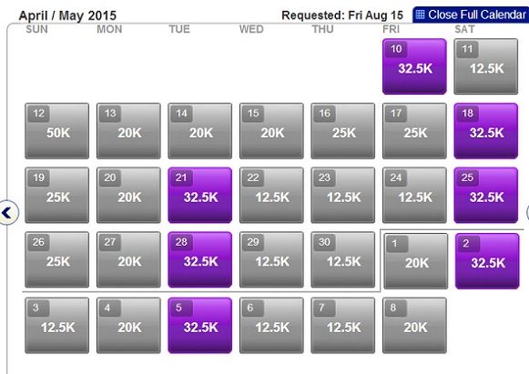The height and width of the screenshot is (374, 529).
Task: Select purple April 18 tile
Action: pyautogui.click(x=486, y=131)
